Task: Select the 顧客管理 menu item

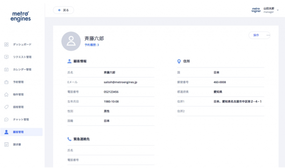Action: click(21, 132)
